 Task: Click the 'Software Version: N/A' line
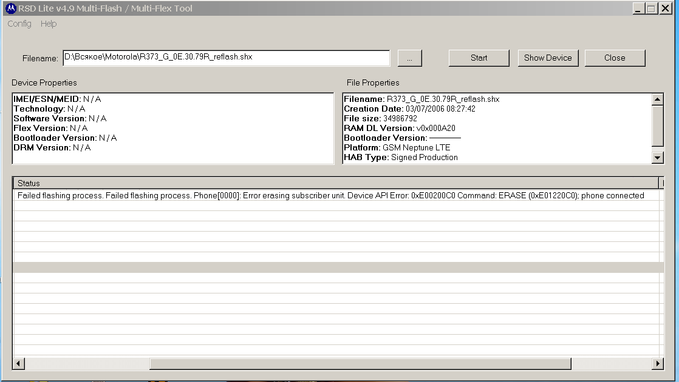60,118
